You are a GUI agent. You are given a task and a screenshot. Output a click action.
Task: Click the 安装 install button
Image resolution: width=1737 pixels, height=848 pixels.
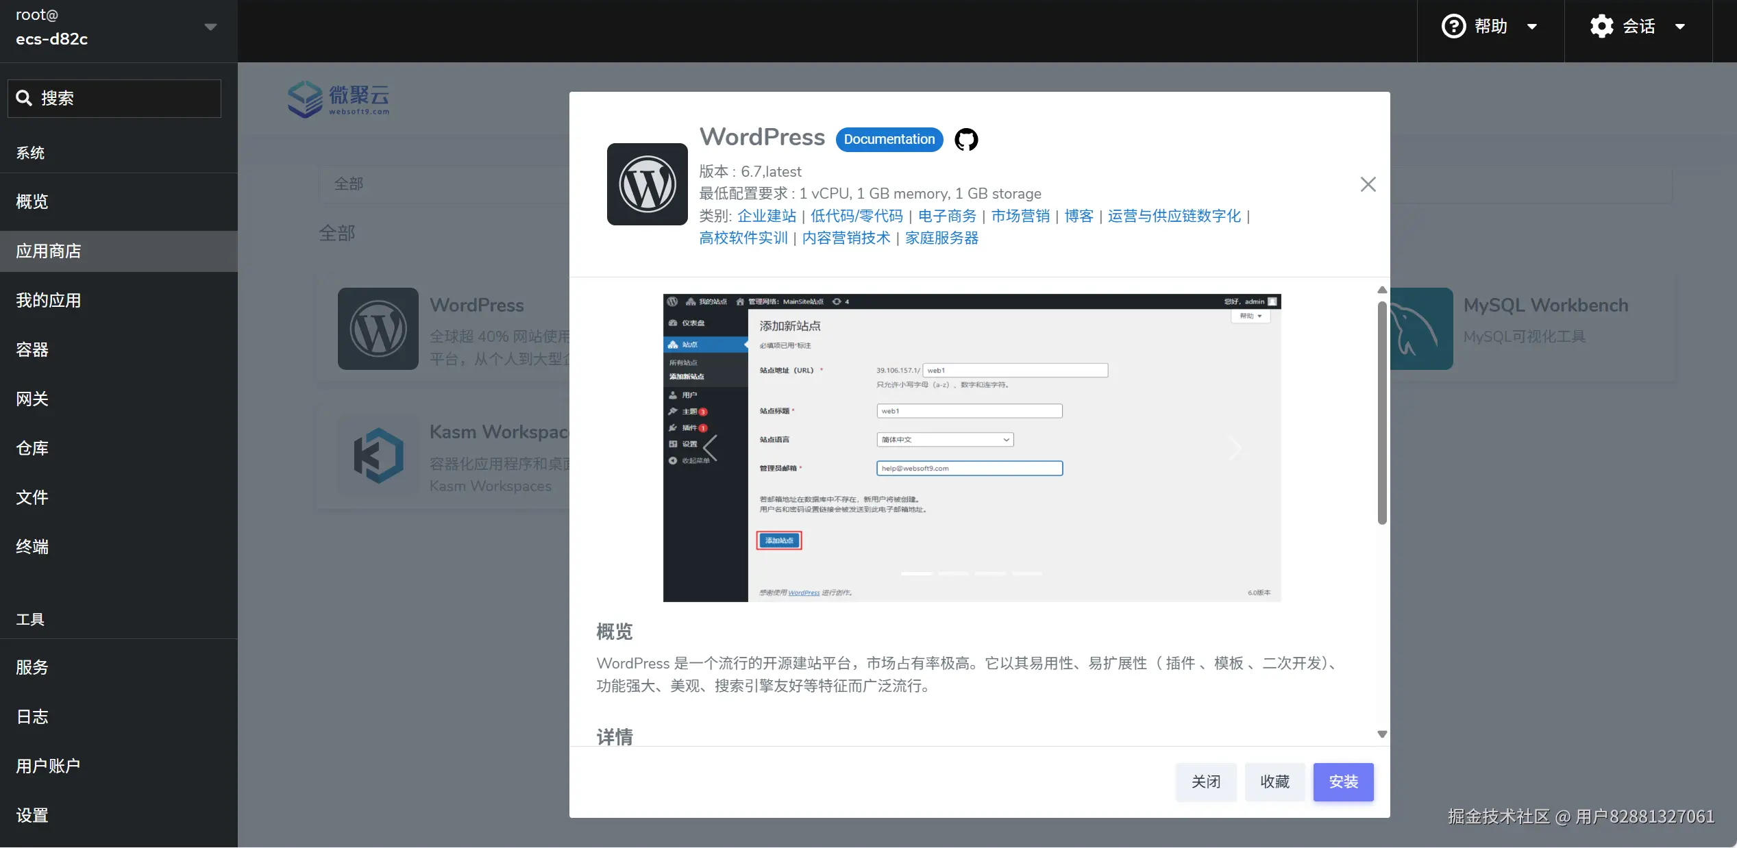pyautogui.click(x=1342, y=782)
